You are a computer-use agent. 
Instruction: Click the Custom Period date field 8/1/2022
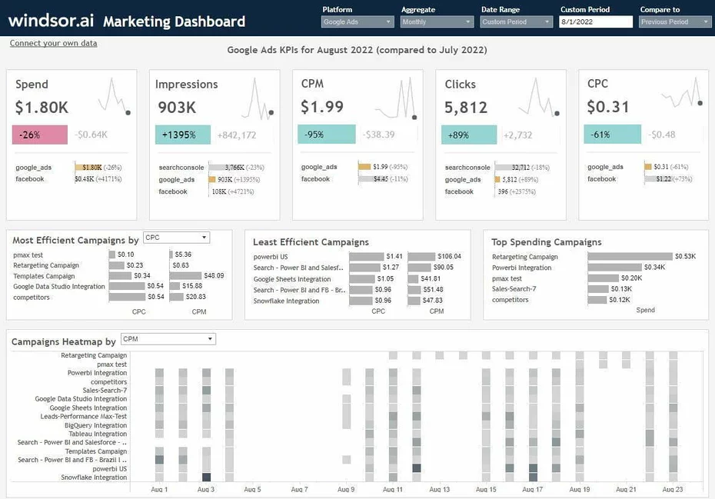tap(596, 22)
